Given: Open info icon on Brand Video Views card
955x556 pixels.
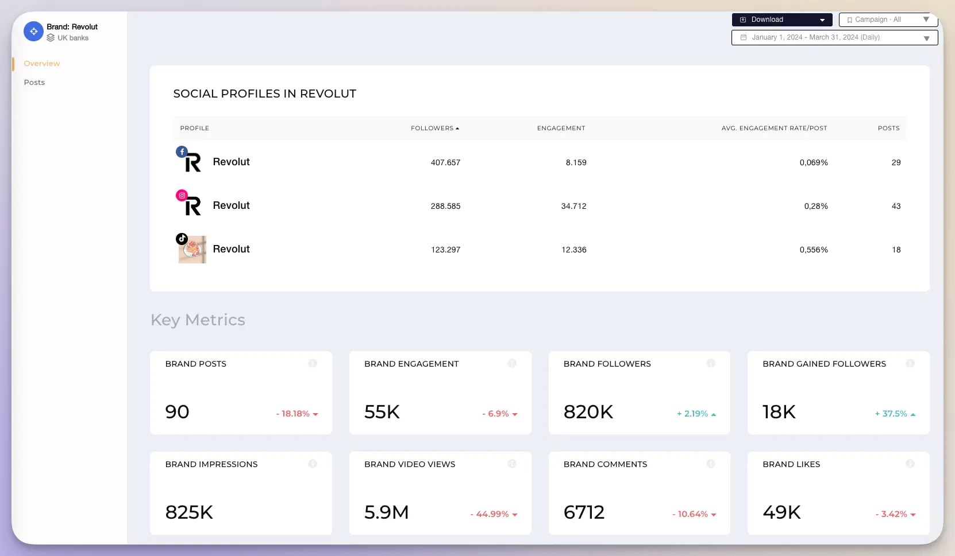Looking at the screenshot, I should point(512,464).
